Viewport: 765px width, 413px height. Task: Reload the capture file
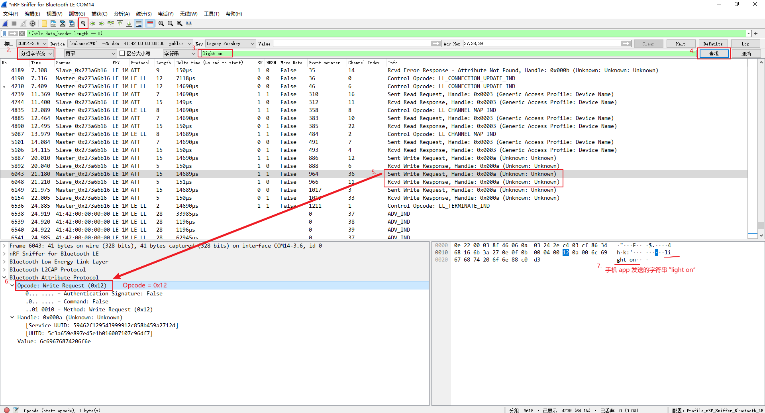coord(72,24)
